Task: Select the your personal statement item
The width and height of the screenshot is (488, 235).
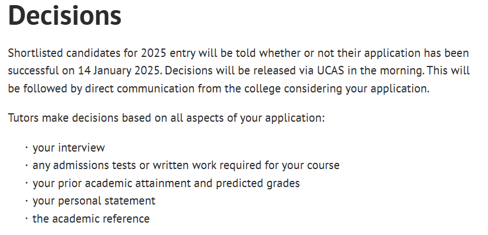Action: coord(93,201)
